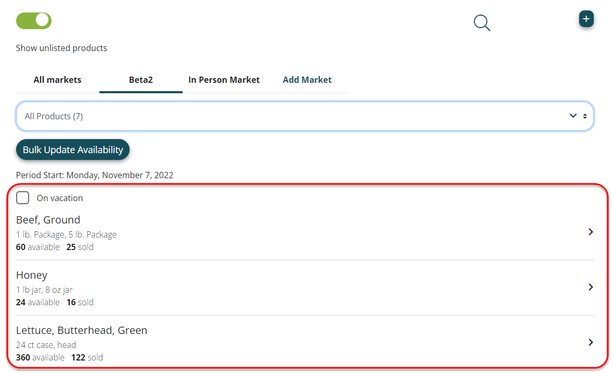
Task: Click the Show unlisted products label
Action: [61, 48]
